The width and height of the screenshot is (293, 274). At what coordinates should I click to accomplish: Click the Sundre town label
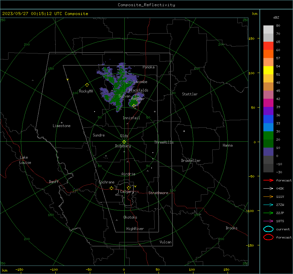[x=99, y=135]
